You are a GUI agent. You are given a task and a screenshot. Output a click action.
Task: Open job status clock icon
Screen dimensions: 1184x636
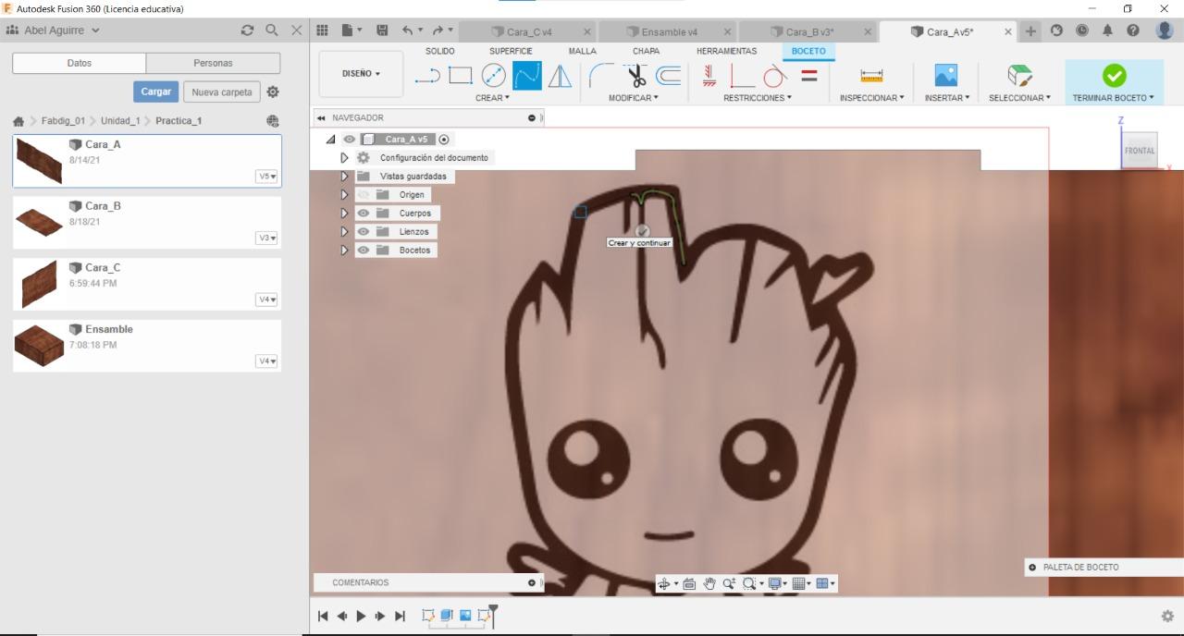point(1082,31)
